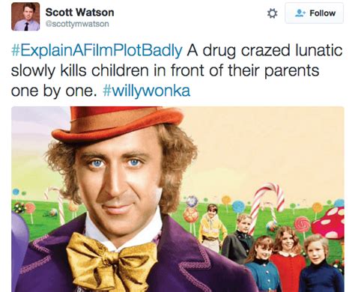Click Wonka's orange top hat in image
The height and width of the screenshot is (292, 355).
118,124
